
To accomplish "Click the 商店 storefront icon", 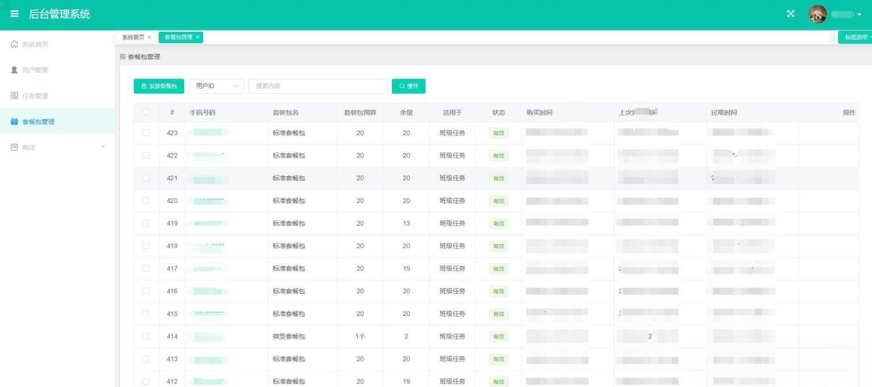I will [x=13, y=147].
